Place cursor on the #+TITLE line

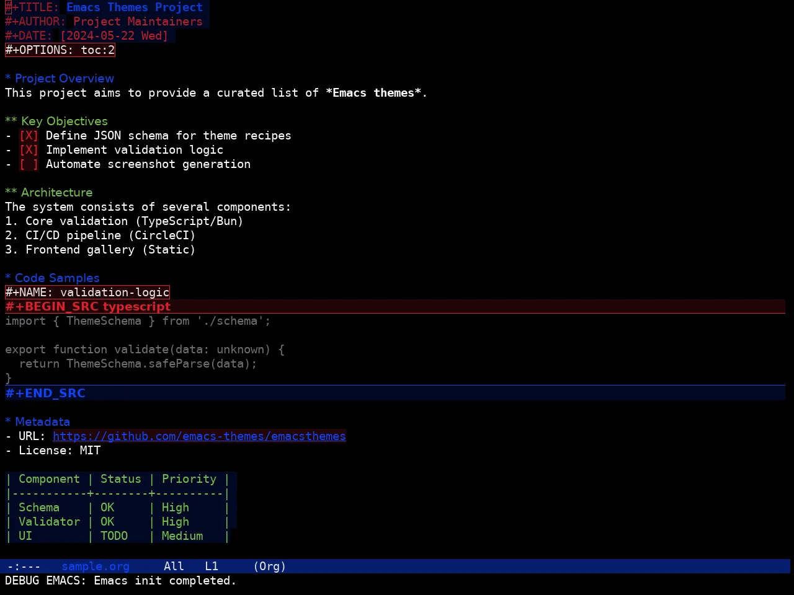(104, 7)
